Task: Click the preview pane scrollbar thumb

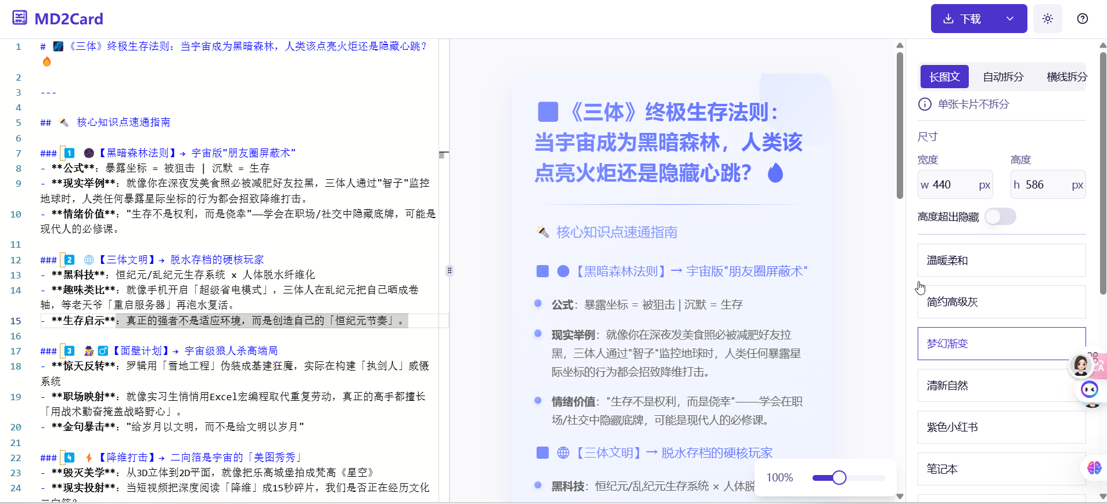Action: coord(900,125)
